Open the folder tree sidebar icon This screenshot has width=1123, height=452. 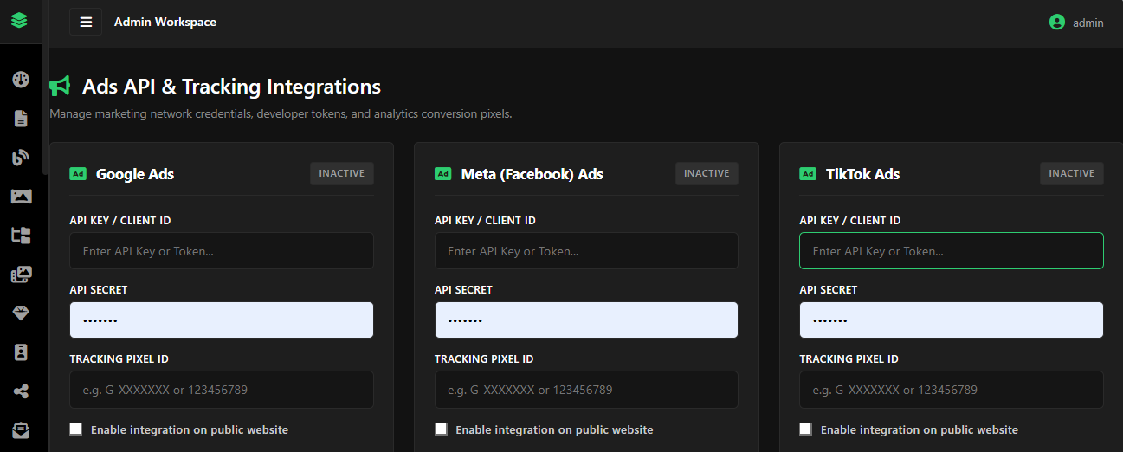tap(21, 235)
